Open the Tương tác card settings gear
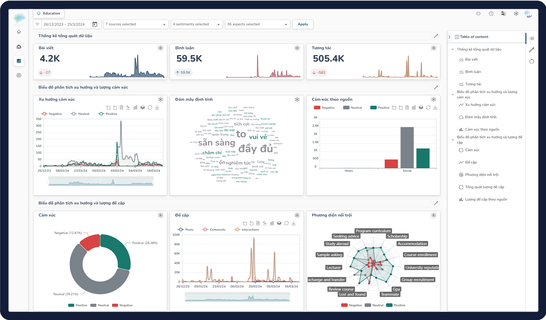546x320 pixels. pos(434,48)
